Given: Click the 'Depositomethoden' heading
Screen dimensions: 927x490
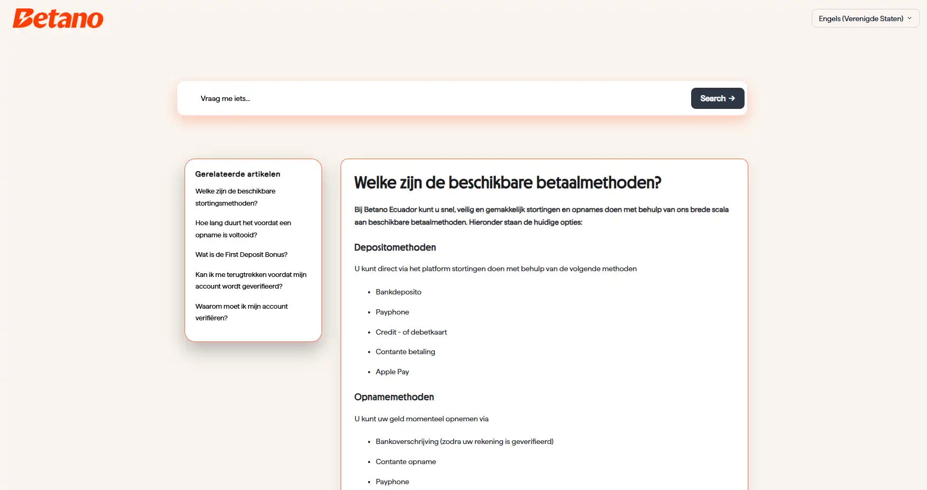Looking at the screenshot, I should tap(395, 247).
